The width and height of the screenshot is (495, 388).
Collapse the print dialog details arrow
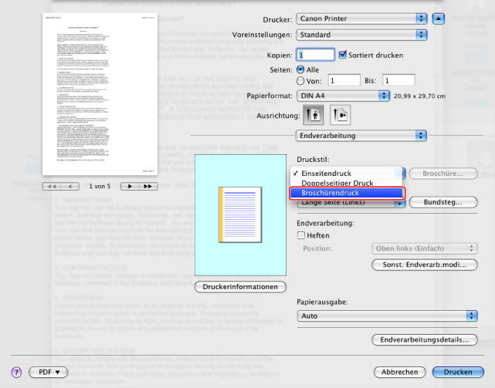439,17
